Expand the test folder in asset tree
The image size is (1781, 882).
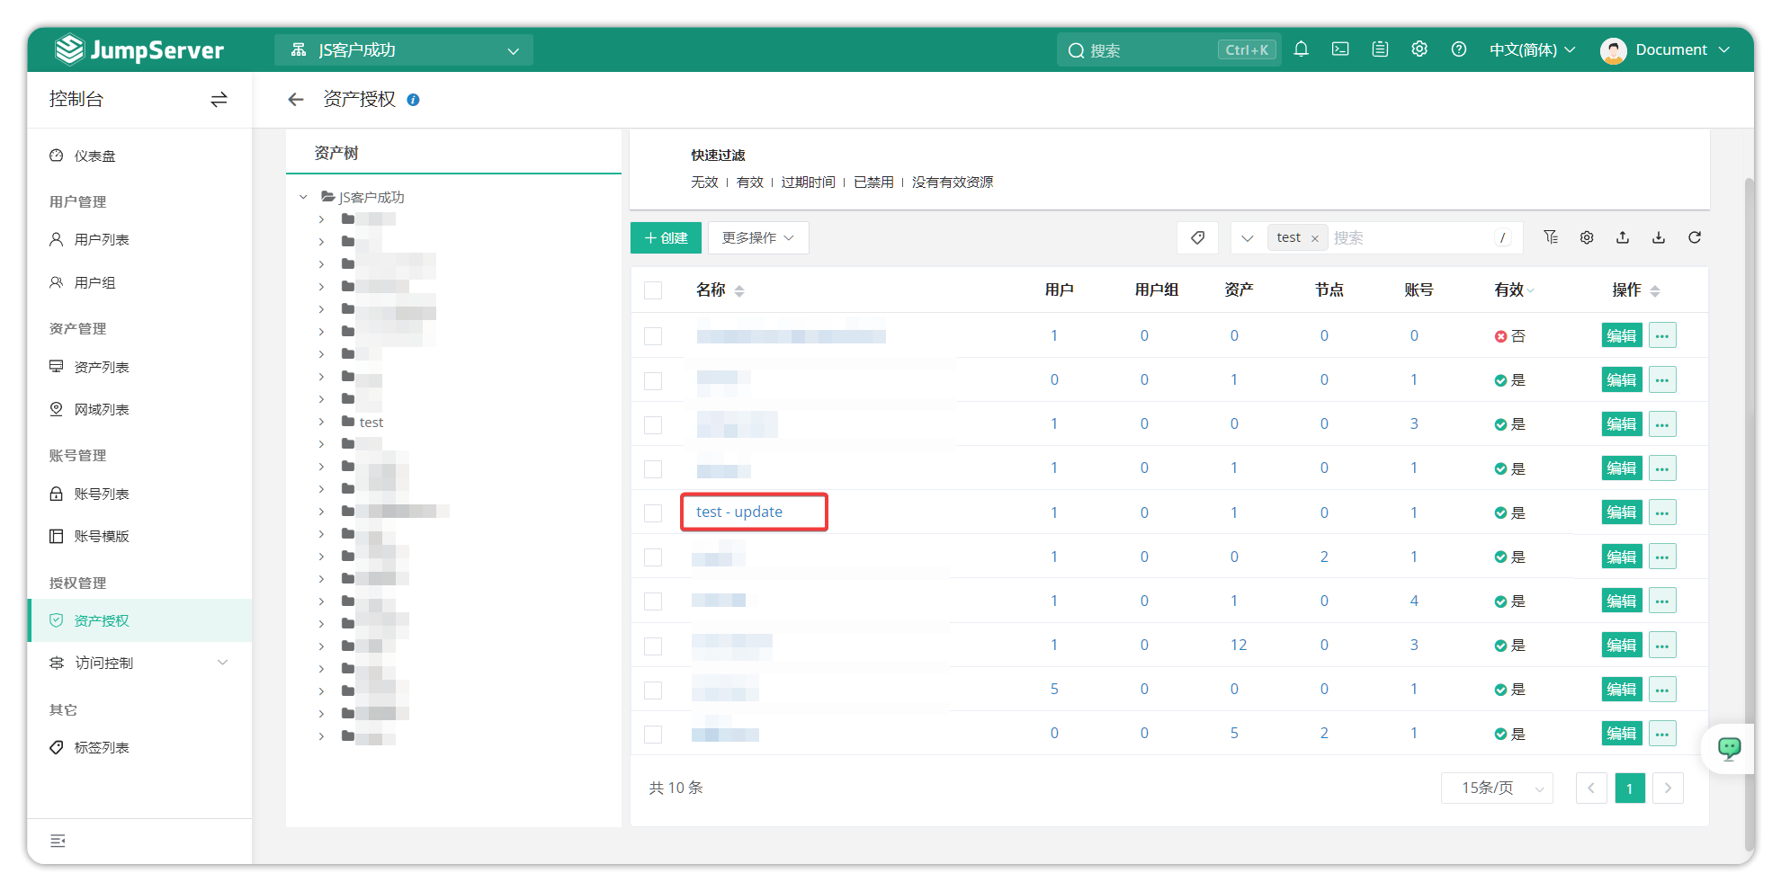(321, 422)
